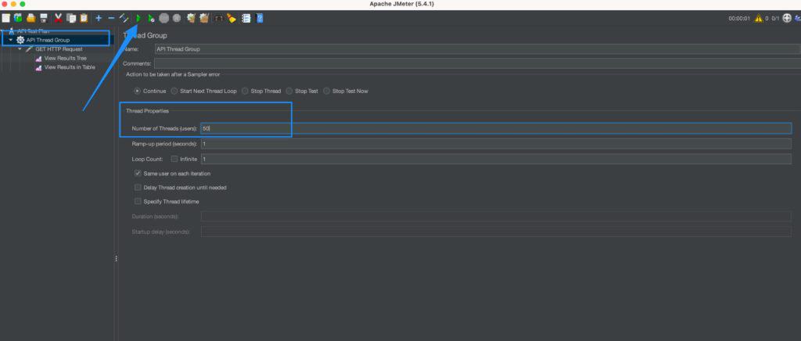Image resolution: width=801 pixels, height=341 pixels.
Task: Collapse all tree nodes with minus icon
Action: click(x=111, y=18)
